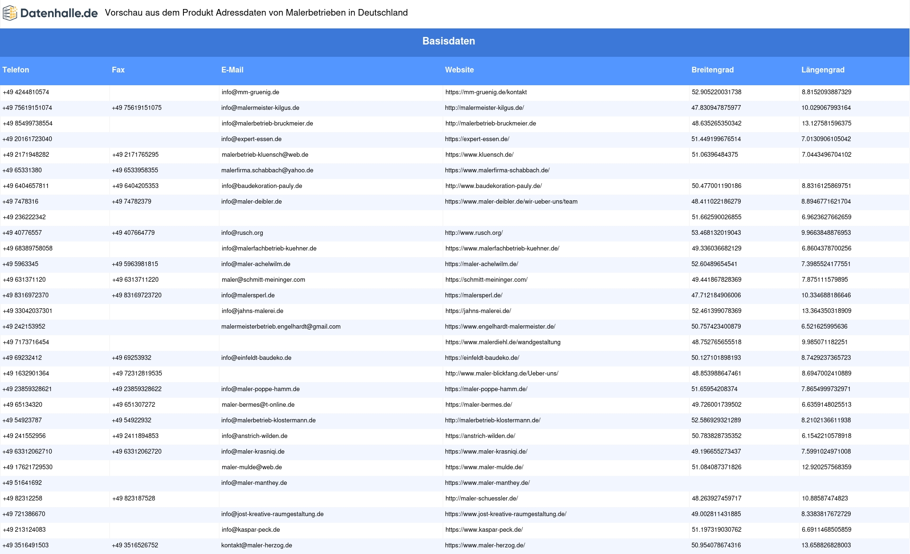The height and width of the screenshot is (554, 910).
Task: Open website https://expert-essen.de/
Action: click(477, 139)
